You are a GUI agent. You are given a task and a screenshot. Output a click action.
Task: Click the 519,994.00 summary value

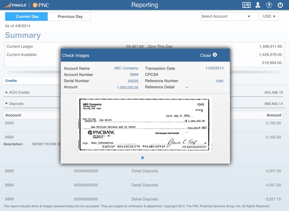pos(271,63)
